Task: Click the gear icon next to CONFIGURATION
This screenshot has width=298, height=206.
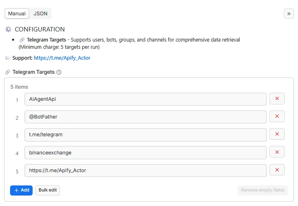Action: pos(8,29)
